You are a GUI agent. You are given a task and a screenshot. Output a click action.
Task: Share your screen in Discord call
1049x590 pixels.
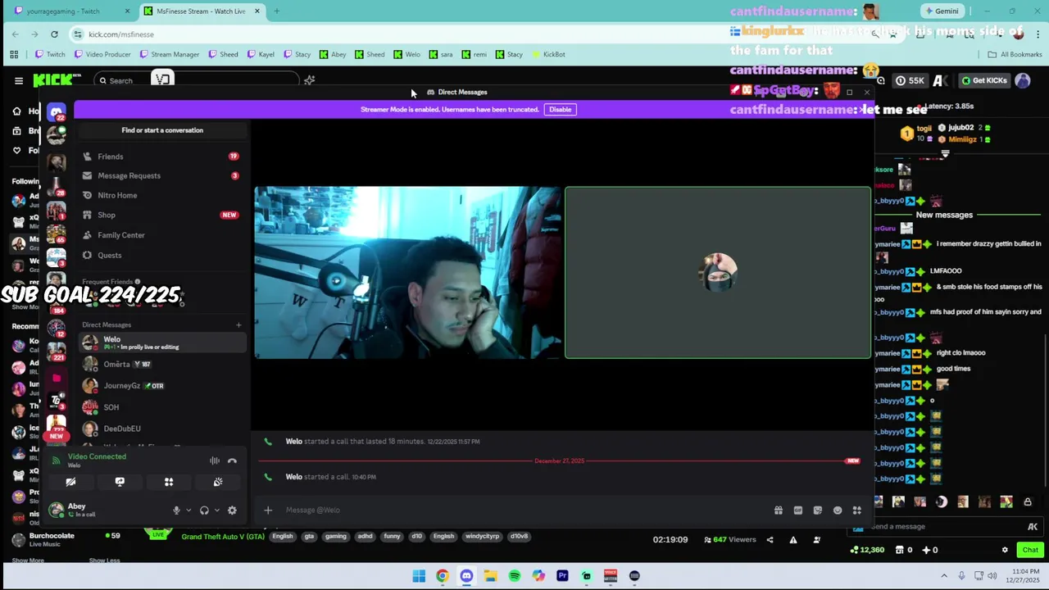click(x=120, y=482)
